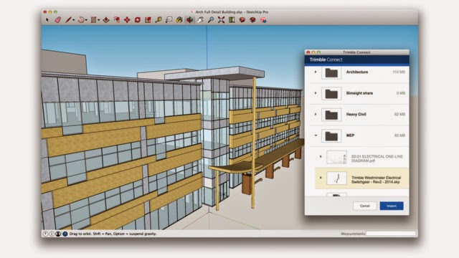Click the user profile status bar icon
Image resolution: width=459 pixels, height=258 pixels.
[x=58, y=234]
